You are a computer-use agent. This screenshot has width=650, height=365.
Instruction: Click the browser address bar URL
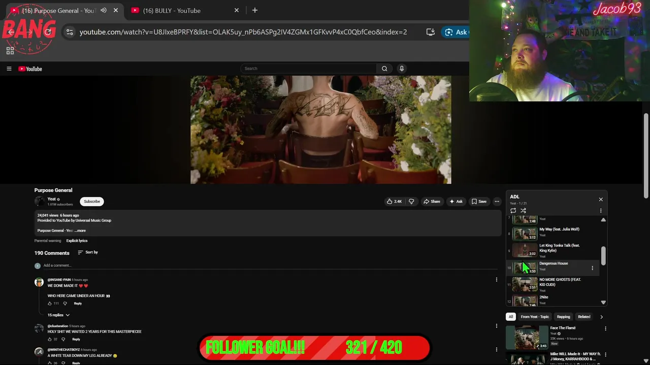(243, 32)
